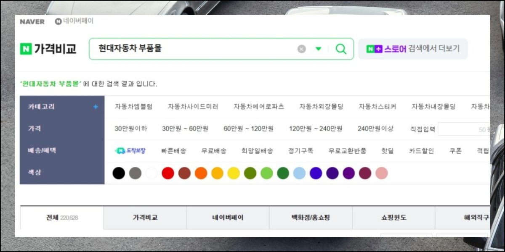Filter price 120만원 ~ 240만원
Image resolution: width=505 pixels, height=252 pixels.
click(316, 129)
